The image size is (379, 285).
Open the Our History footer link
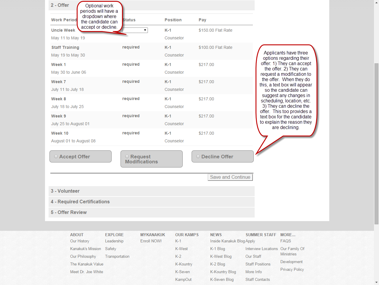pyautogui.click(x=80, y=241)
